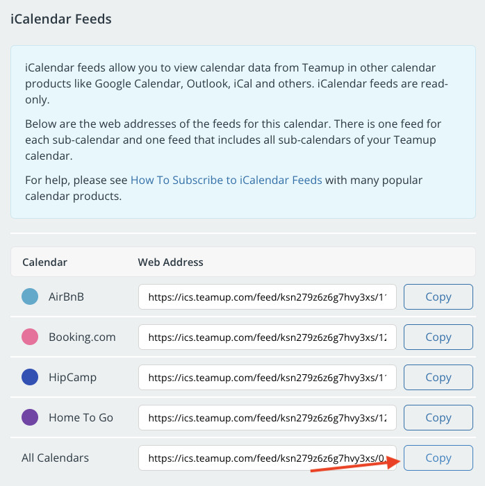Select the Booking.com web address field
The height and width of the screenshot is (486, 485).
tap(267, 337)
